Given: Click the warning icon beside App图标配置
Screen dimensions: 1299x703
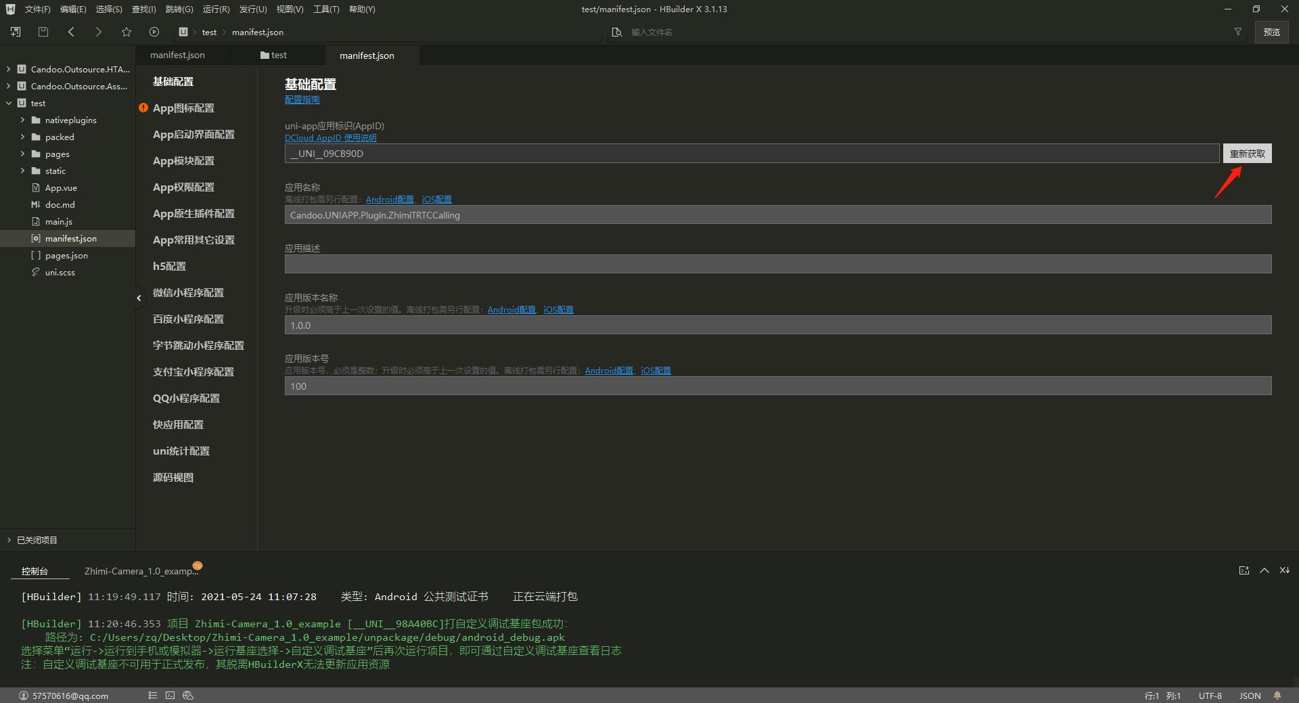Looking at the screenshot, I should [x=143, y=108].
